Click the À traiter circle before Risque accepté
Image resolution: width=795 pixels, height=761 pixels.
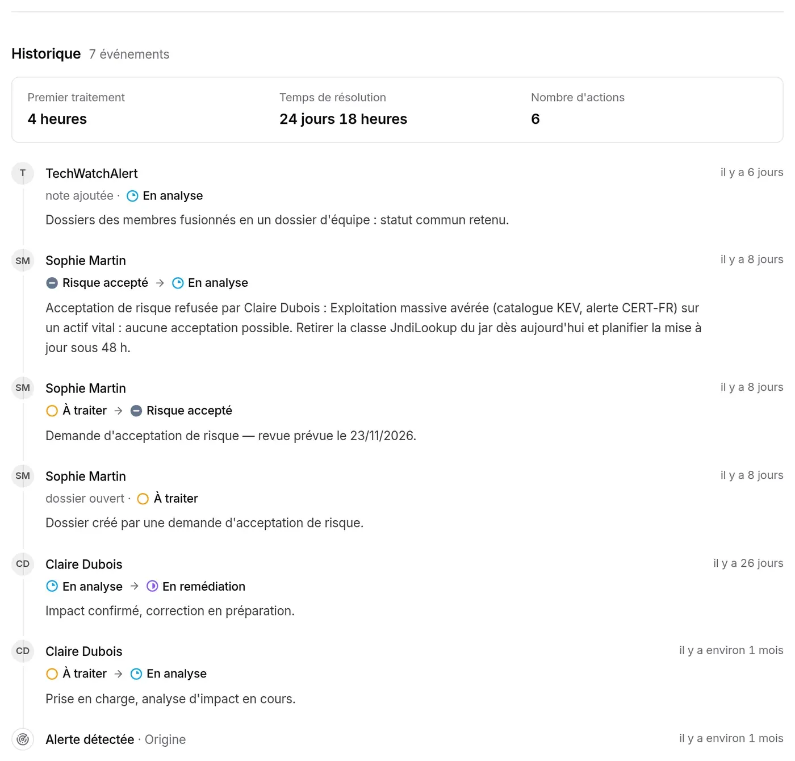click(52, 411)
